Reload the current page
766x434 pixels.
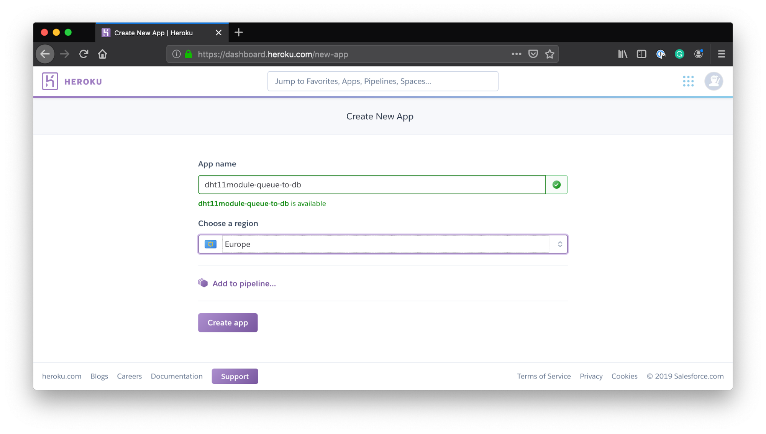point(84,54)
